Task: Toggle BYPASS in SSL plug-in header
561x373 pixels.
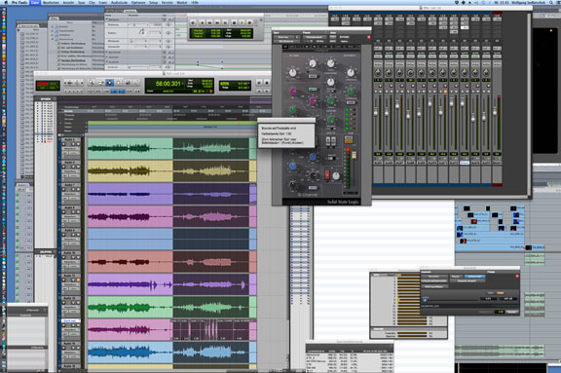Action: pyautogui.click(x=344, y=37)
